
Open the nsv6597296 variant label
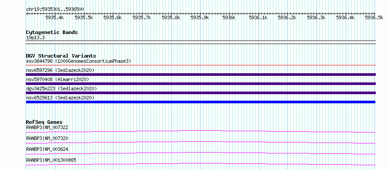click(60, 71)
